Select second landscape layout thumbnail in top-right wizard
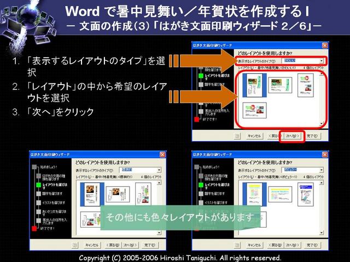The image size is (350, 262). pyautogui.click(x=280, y=85)
